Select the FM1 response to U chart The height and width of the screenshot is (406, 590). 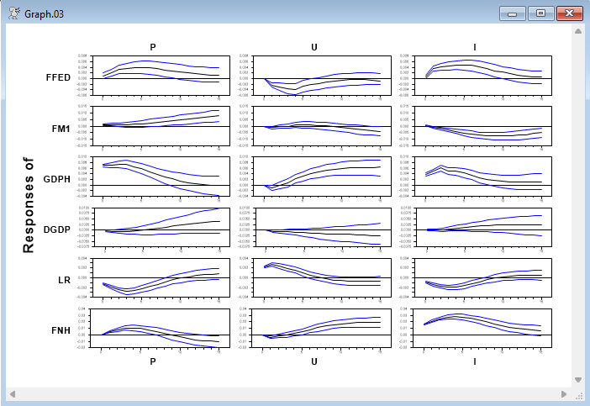(x=316, y=126)
